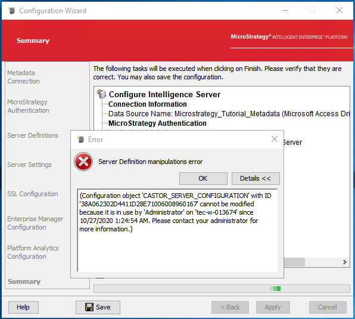The height and width of the screenshot is (319, 355).
Task: Open Metadata Connection step in sidebar
Action: pos(24,77)
